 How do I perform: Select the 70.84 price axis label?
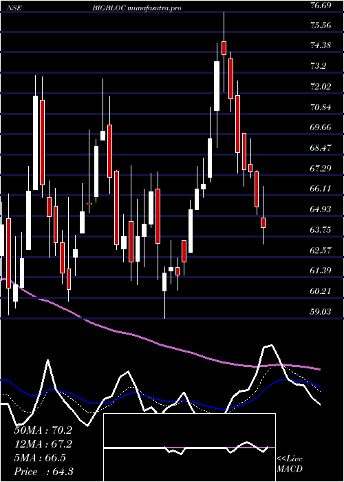(x=321, y=107)
